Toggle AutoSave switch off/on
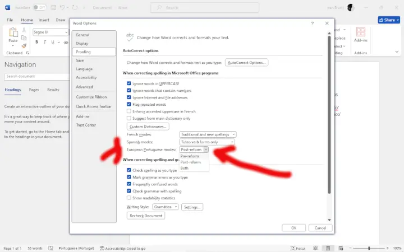 click(x=39, y=7)
